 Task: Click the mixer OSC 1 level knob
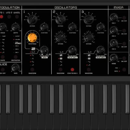pyautogui.click(x=114, y=18)
